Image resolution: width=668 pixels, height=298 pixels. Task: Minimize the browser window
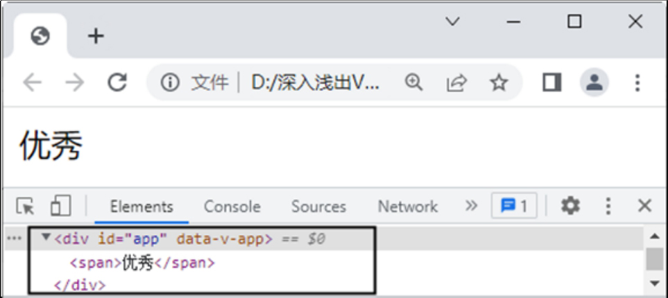514,21
